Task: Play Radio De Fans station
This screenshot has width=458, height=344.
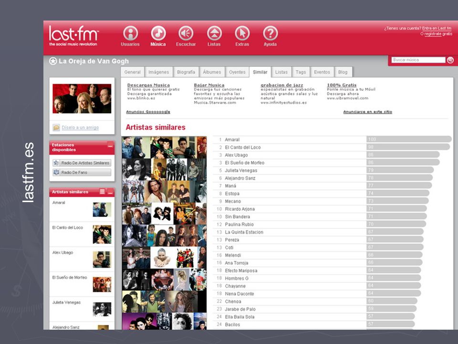Action: [x=82, y=172]
